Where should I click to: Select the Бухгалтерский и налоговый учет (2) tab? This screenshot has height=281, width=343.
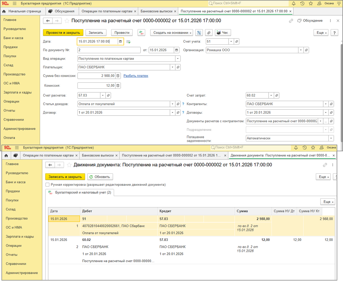click(80, 193)
